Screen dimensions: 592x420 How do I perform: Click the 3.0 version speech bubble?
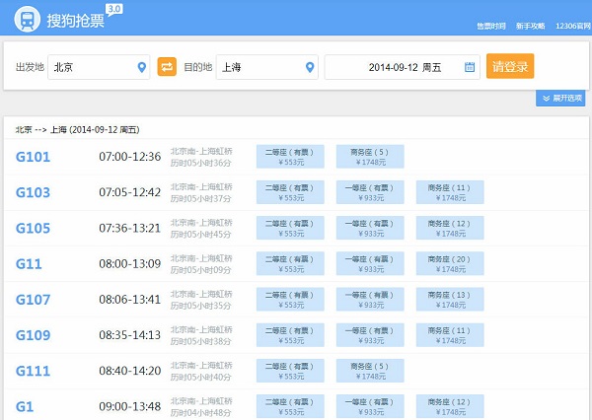(x=114, y=10)
